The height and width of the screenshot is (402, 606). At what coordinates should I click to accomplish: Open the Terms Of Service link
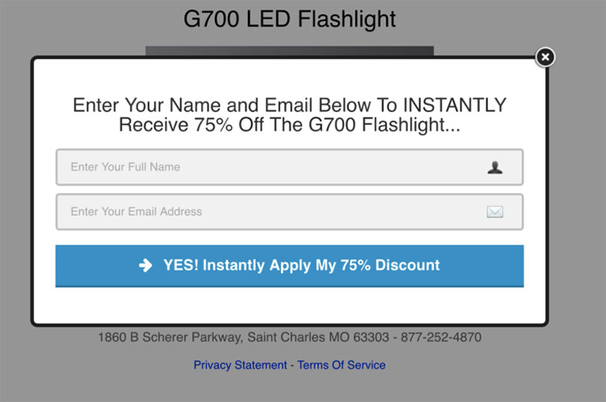pyautogui.click(x=342, y=365)
